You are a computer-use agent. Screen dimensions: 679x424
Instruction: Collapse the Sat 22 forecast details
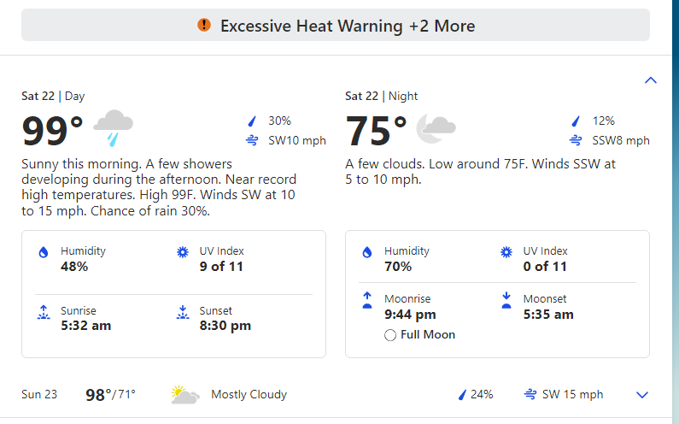click(x=651, y=80)
